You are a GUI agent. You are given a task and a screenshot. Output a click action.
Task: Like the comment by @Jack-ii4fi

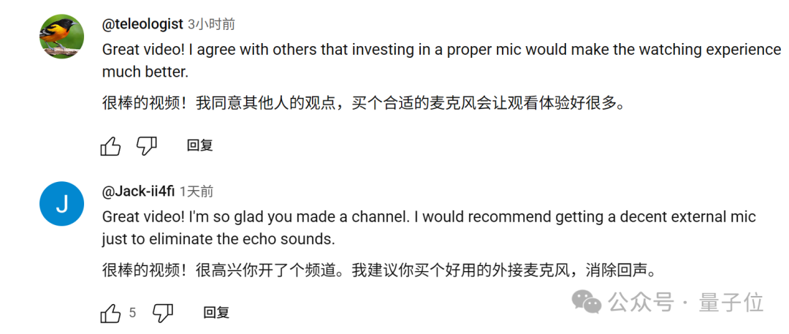point(111,313)
